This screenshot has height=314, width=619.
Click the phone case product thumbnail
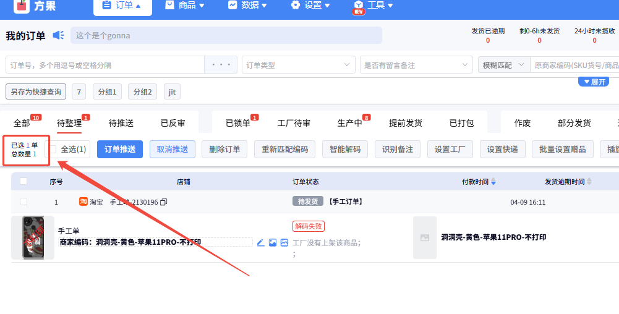pos(33,237)
